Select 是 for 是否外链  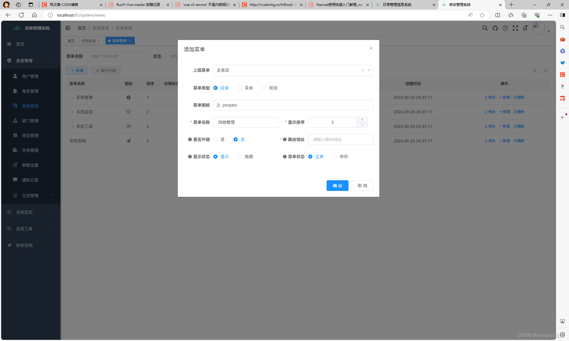coord(219,139)
